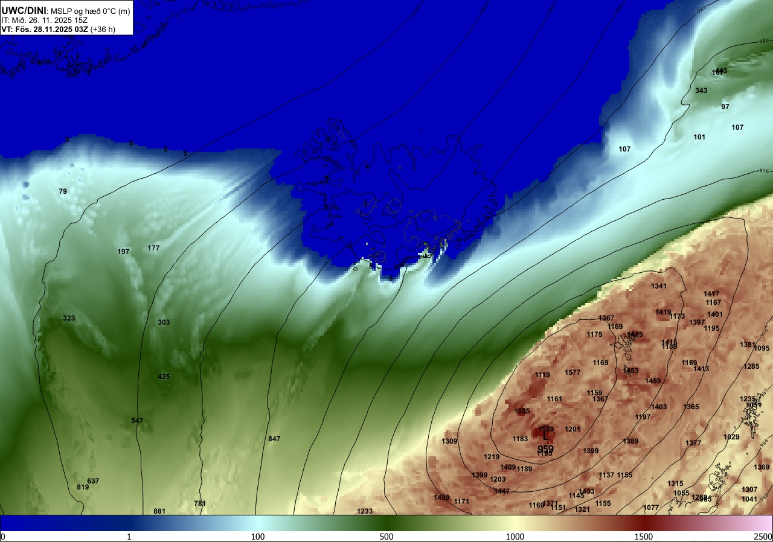The width and height of the screenshot is (773, 542).
Task: Click the map value 1077
Action: (x=651, y=508)
